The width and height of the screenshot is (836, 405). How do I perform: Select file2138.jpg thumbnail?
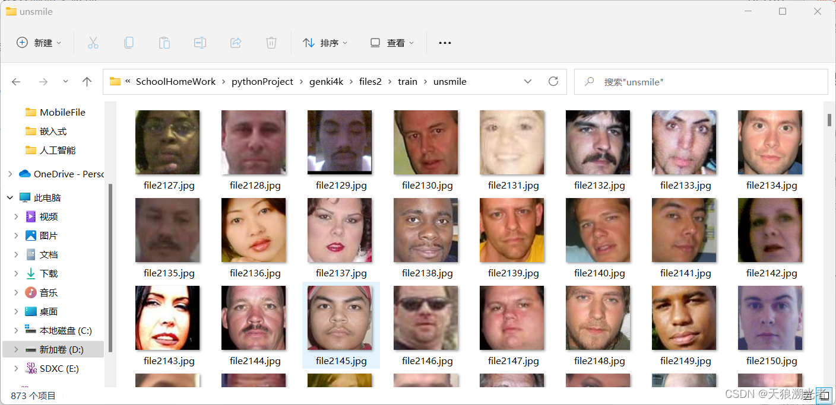coord(426,230)
